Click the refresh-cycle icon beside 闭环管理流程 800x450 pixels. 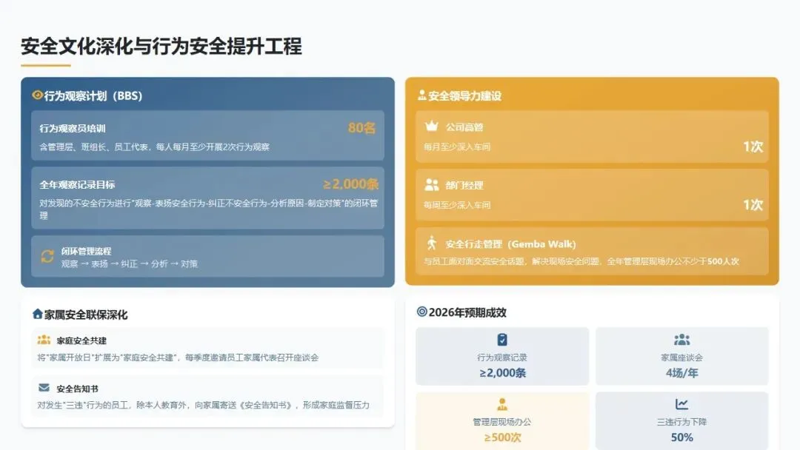point(47,256)
